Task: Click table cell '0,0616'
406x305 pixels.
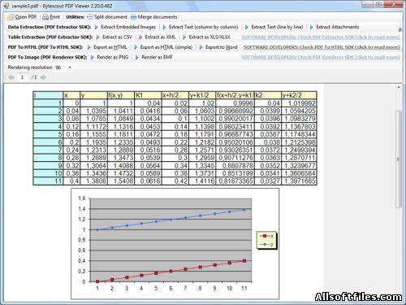Action: point(148,181)
